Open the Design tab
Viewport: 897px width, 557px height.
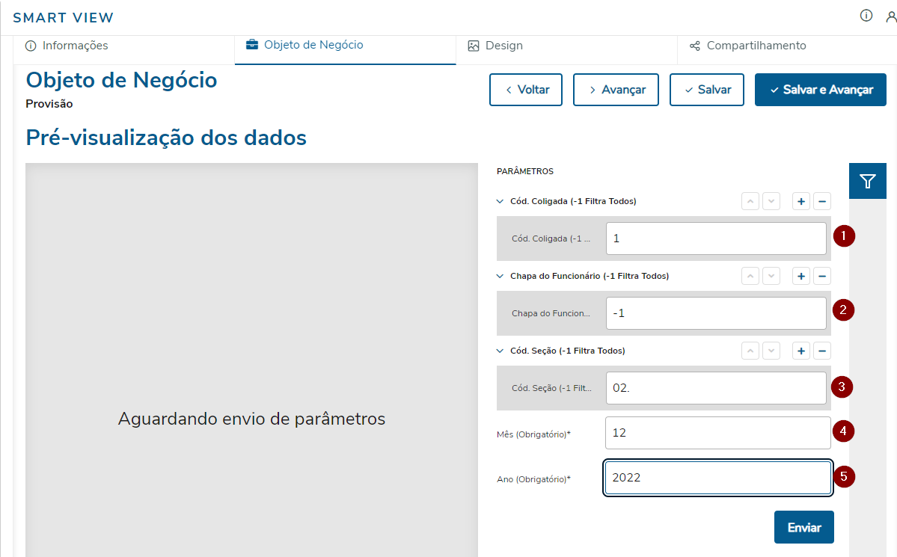[x=495, y=46]
